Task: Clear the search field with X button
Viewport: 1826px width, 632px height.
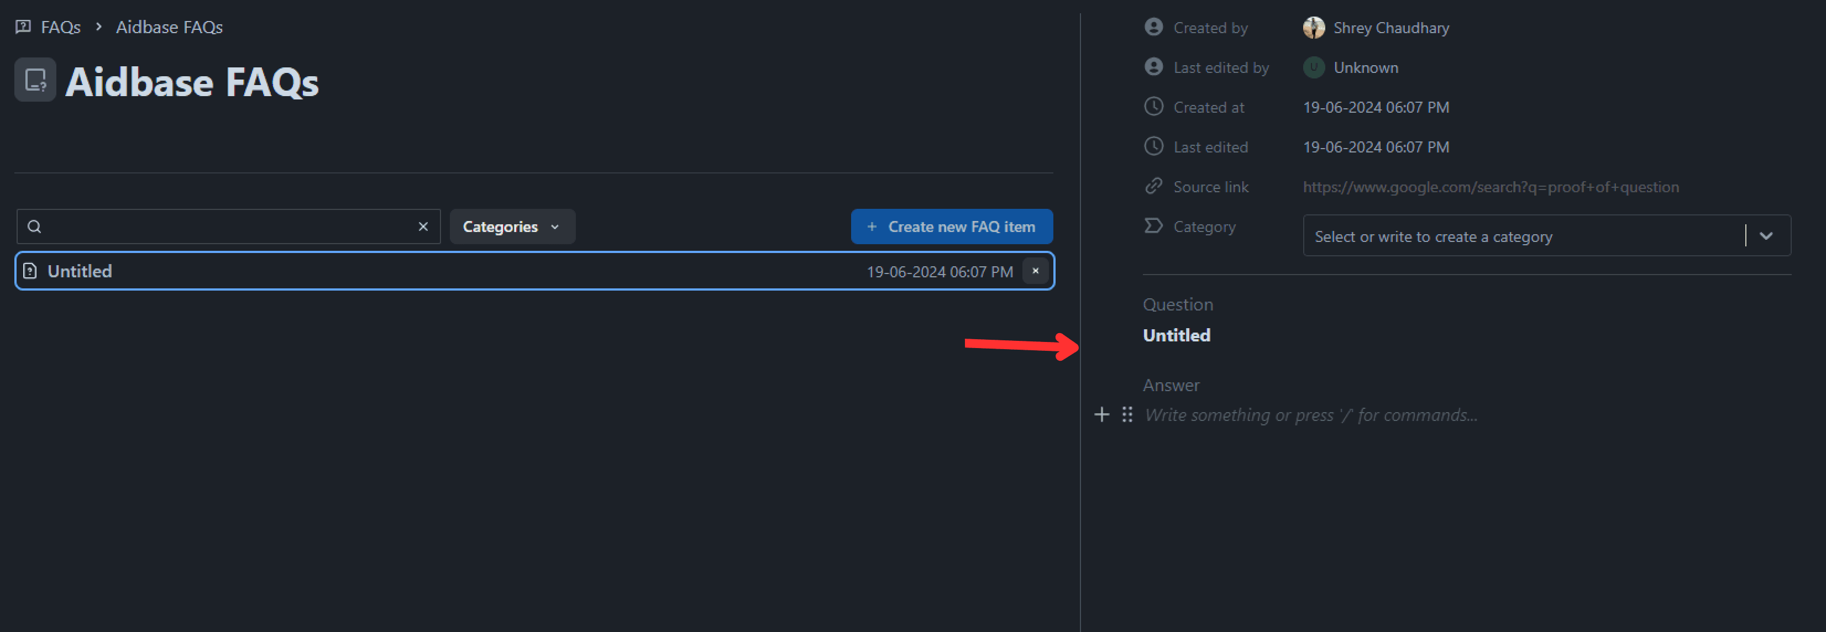Action: pyautogui.click(x=424, y=226)
